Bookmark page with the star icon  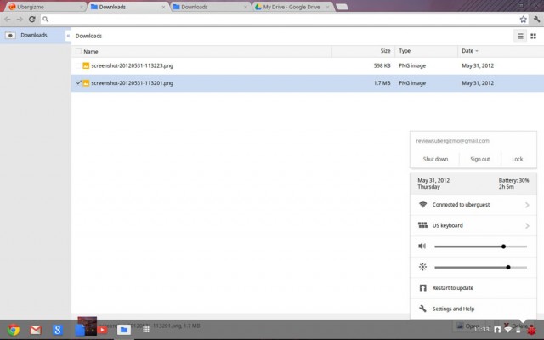(523, 19)
